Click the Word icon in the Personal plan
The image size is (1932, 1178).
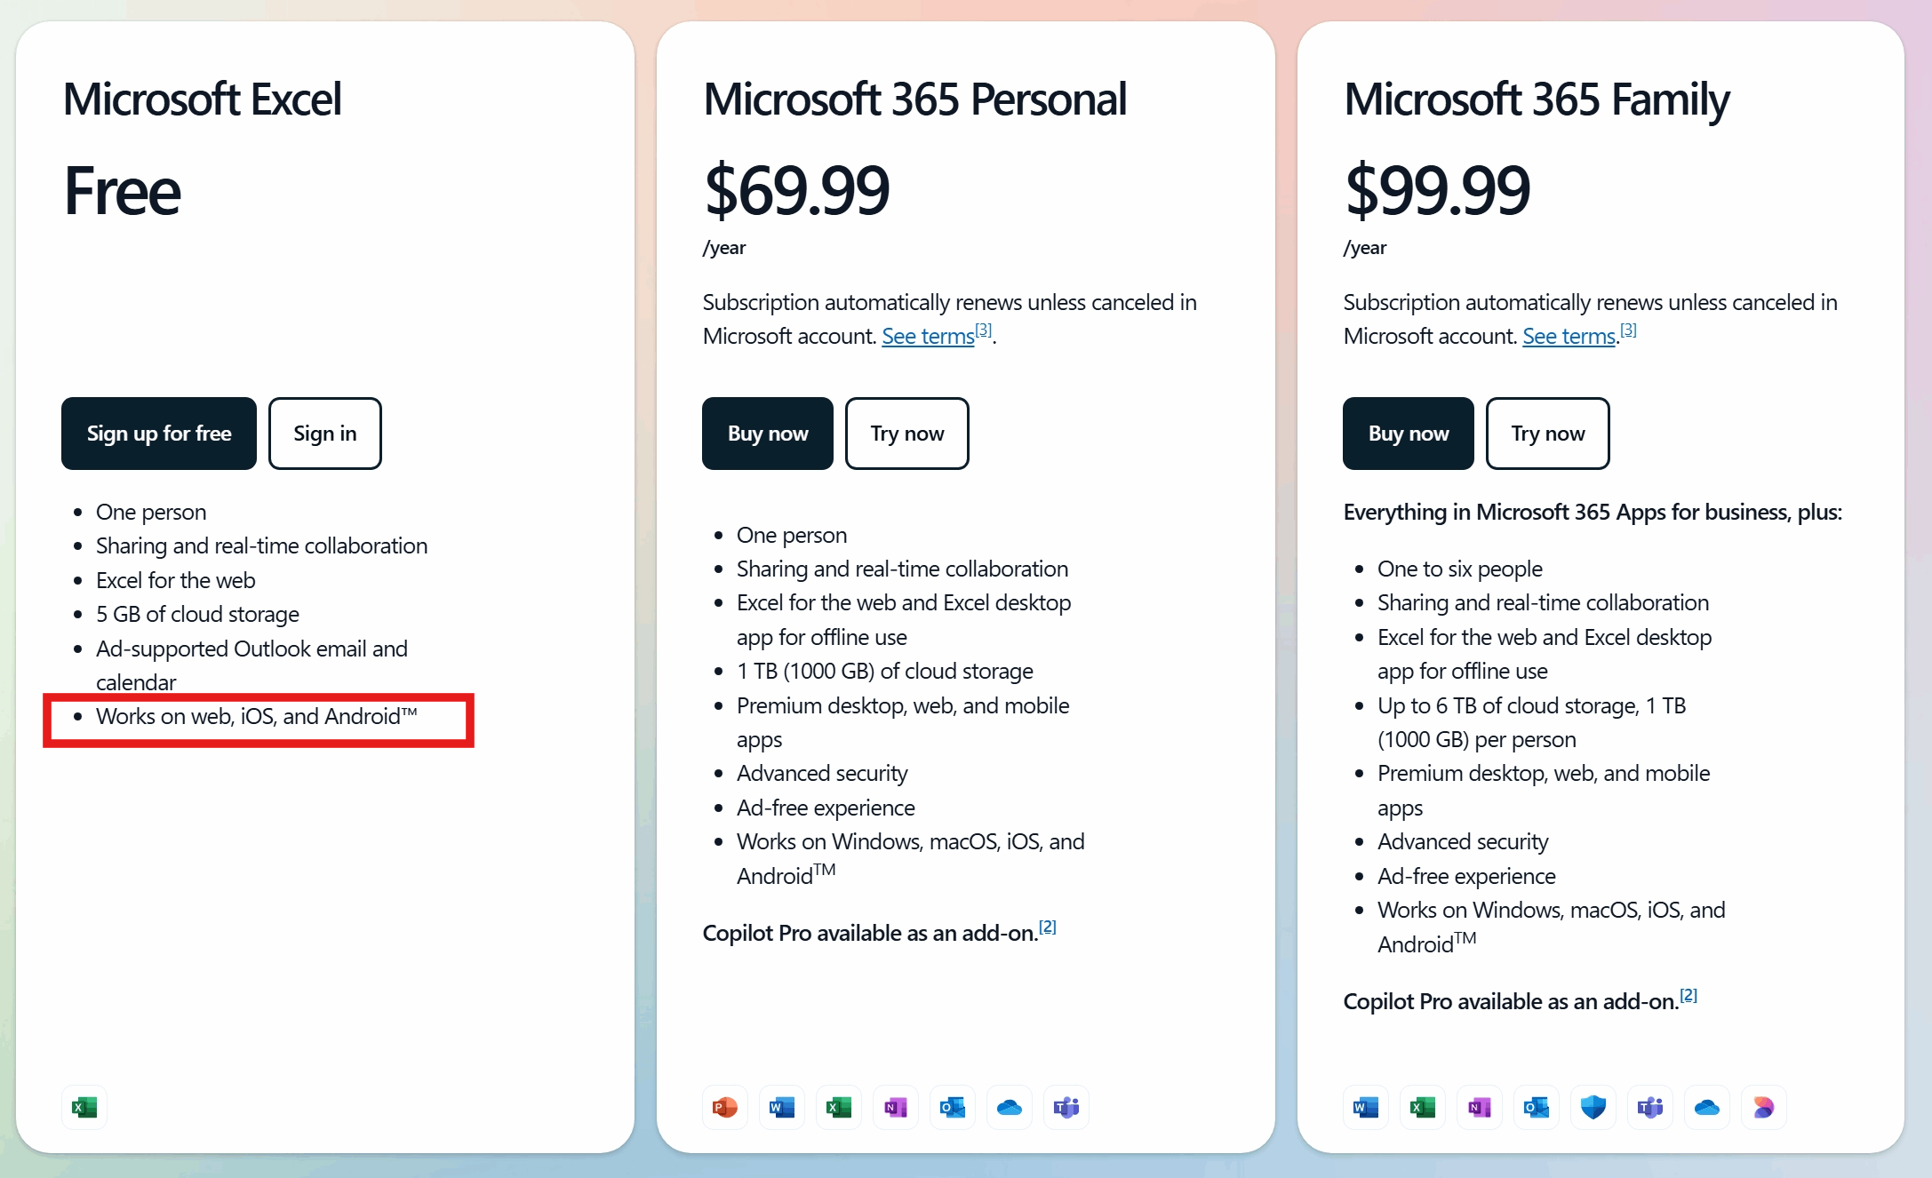tap(782, 1107)
